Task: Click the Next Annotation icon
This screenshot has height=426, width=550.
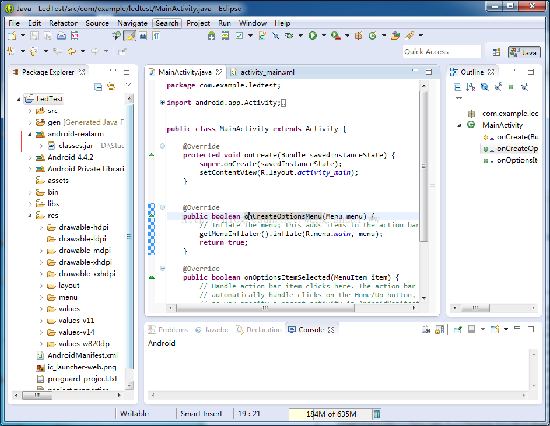Action: 11,51
